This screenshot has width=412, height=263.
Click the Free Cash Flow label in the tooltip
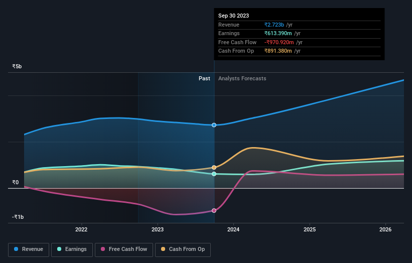point(237,42)
